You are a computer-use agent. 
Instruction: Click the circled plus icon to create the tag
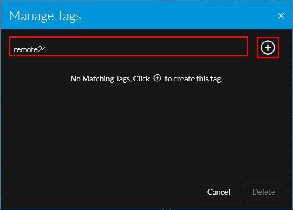tap(268, 48)
